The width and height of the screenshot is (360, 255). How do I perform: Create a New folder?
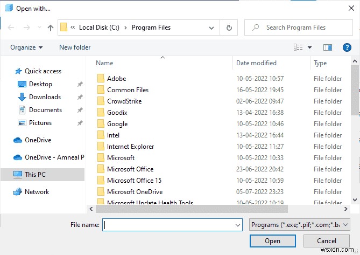[75, 47]
